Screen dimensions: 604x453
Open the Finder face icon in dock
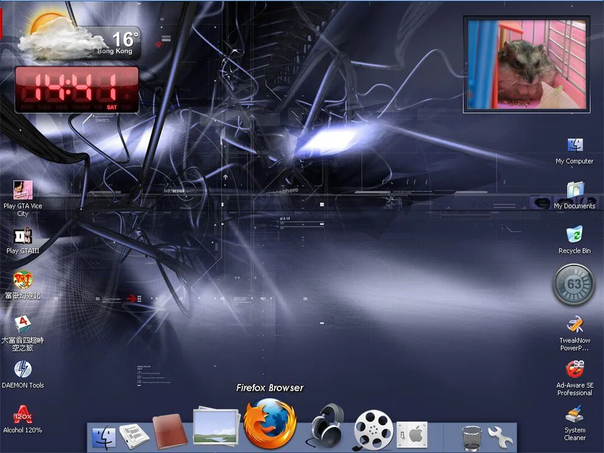(x=104, y=435)
